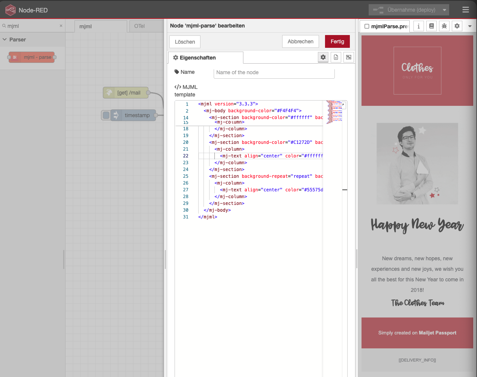The image size is (477, 377).
Task: Open the information sidebar panel
Action: point(418,26)
